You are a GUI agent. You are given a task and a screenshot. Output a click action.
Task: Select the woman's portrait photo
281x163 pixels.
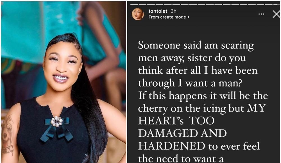point(64,82)
